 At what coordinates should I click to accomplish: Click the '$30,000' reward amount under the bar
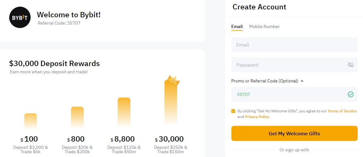(169, 139)
